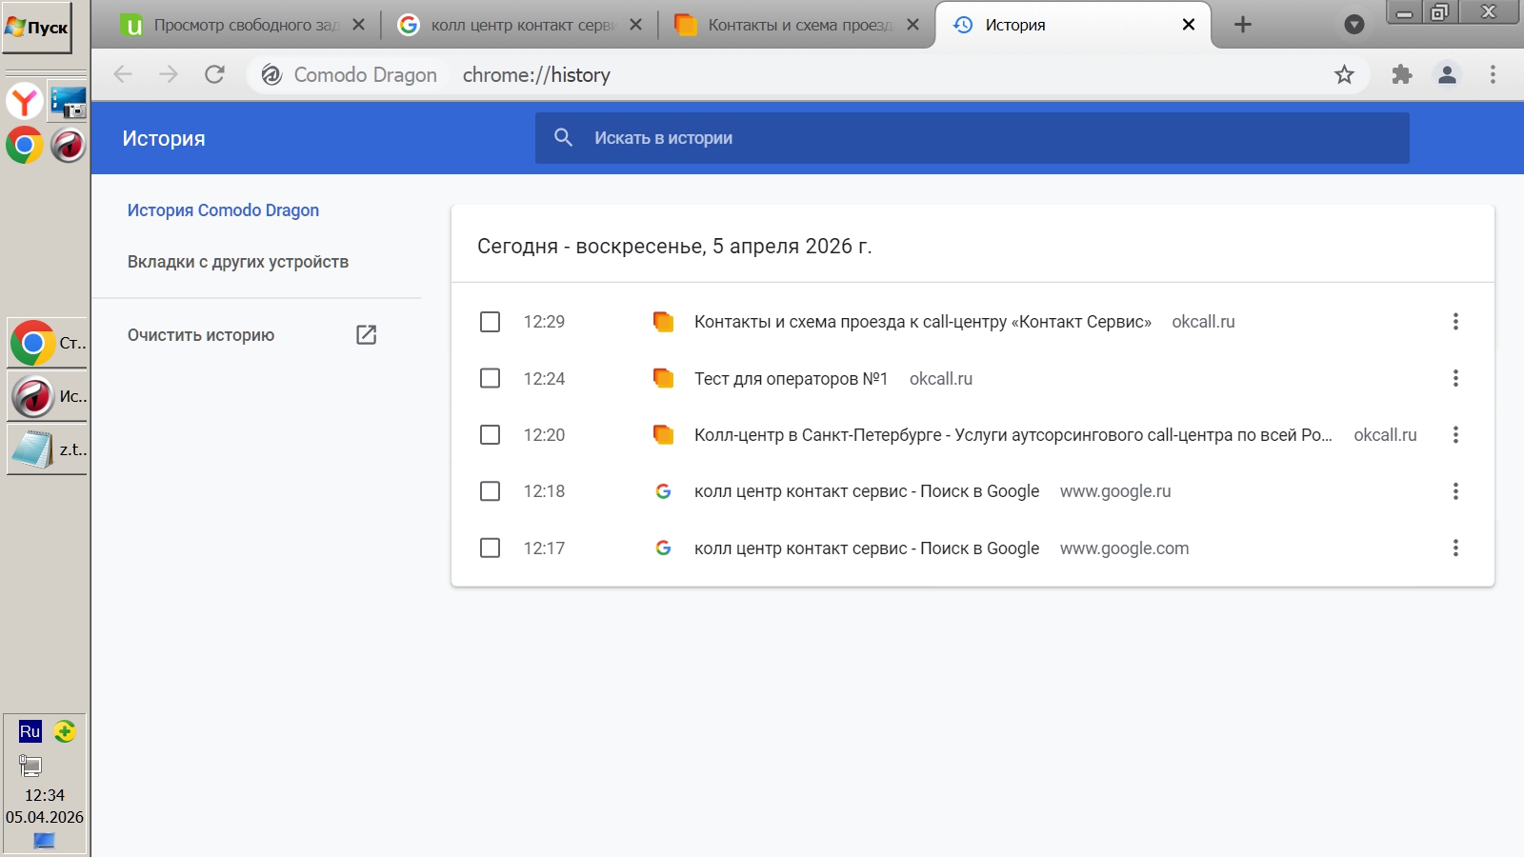
Task: Bookmark this page with the star icon
Action: [x=1344, y=74]
